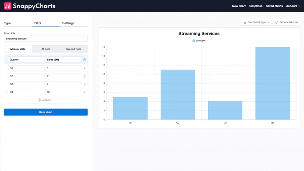Click the Q3 value field showing 4

[63, 84]
